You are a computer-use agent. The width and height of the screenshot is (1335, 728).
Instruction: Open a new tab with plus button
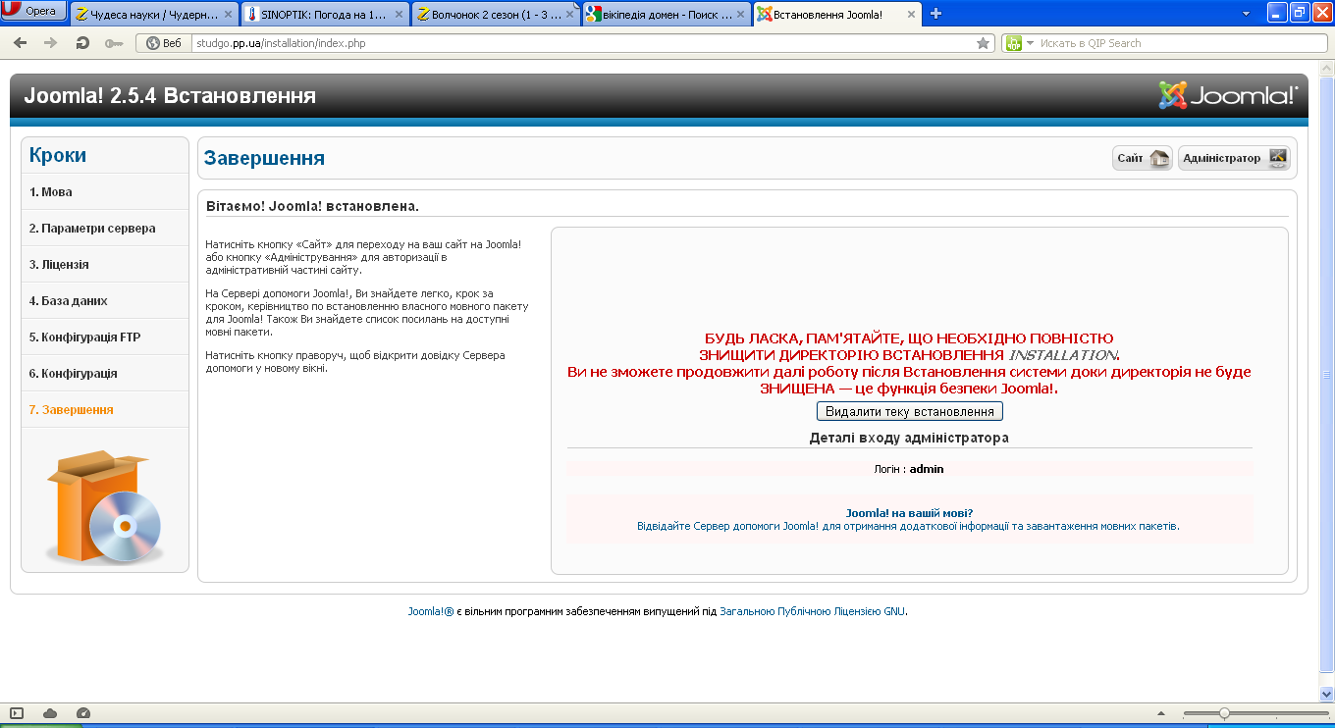click(935, 14)
